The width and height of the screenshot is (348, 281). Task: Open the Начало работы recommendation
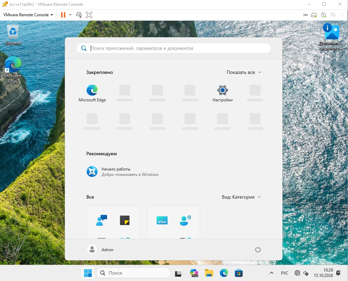[122, 172]
